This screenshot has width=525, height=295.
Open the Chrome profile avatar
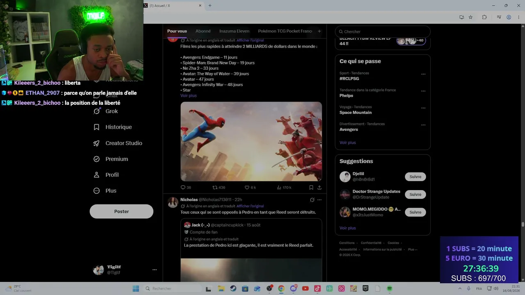pos(509,17)
